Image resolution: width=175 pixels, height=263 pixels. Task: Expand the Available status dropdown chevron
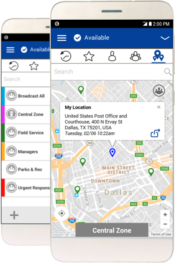165,38
